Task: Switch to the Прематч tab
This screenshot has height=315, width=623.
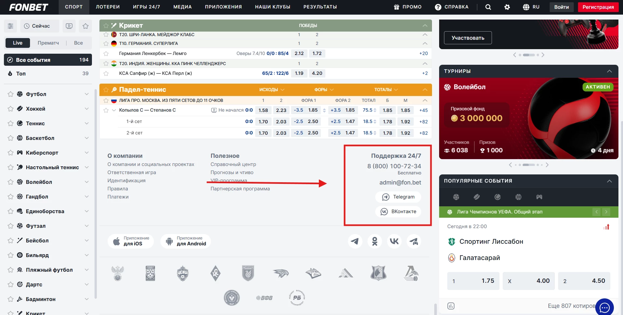Action: 48,43
